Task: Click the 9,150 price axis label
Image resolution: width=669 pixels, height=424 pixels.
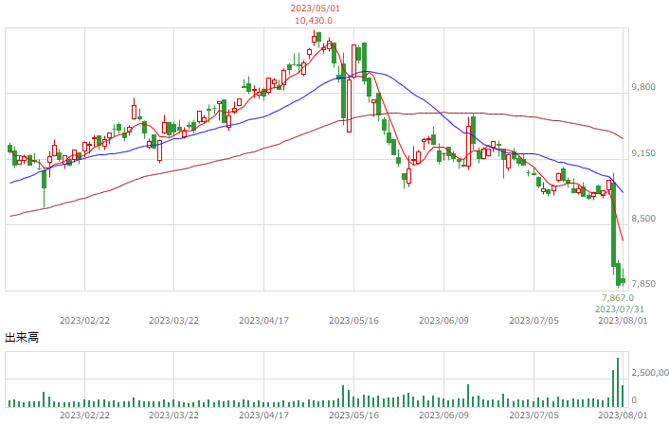Action: click(x=643, y=153)
